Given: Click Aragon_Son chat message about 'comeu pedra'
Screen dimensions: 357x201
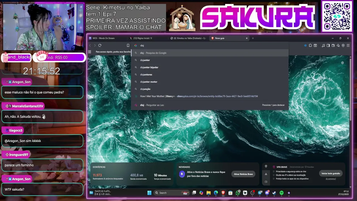Looking at the screenshot, I should point(42,92).
